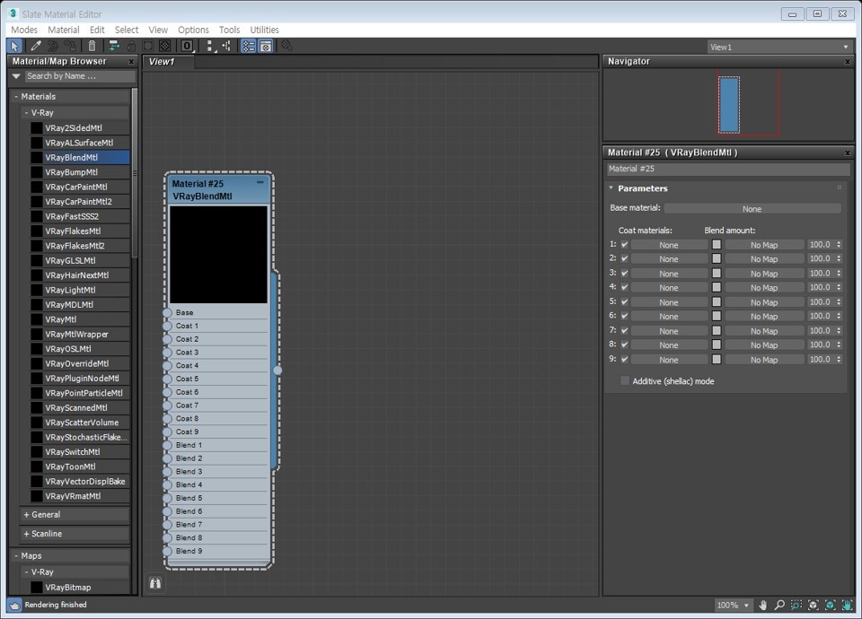Toggle the Parameter Editor toolbar button
Screen dimensions: 862x619
[x=266, y=46]
